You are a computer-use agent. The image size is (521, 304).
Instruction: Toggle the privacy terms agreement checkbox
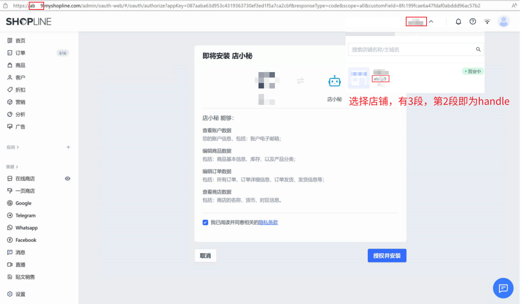[x=205, y=222]
